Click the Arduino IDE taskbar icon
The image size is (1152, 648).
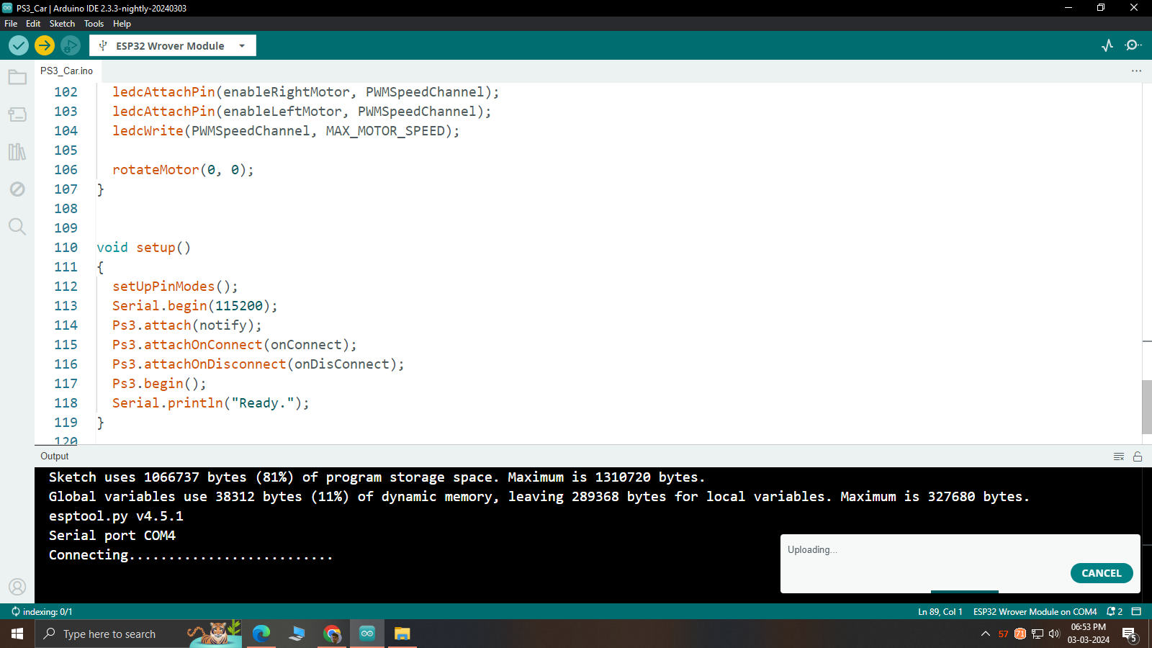367,634
